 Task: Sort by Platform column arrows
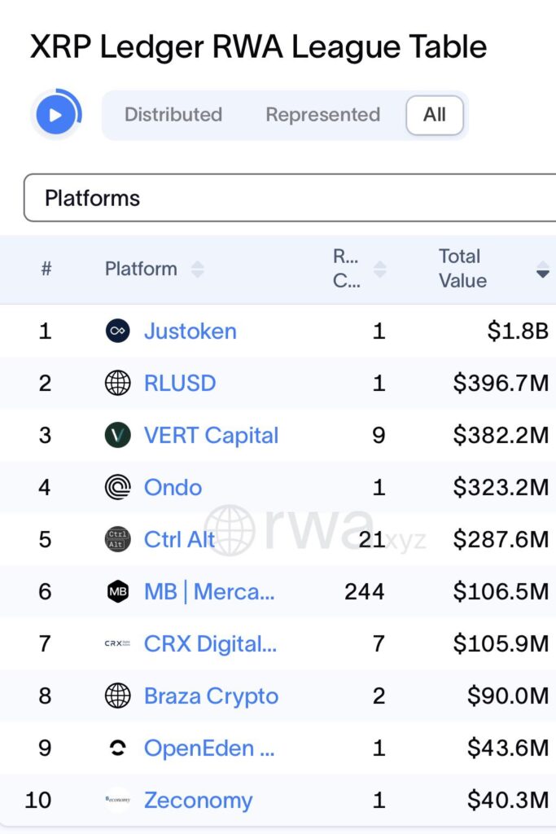tap(198, 269)
